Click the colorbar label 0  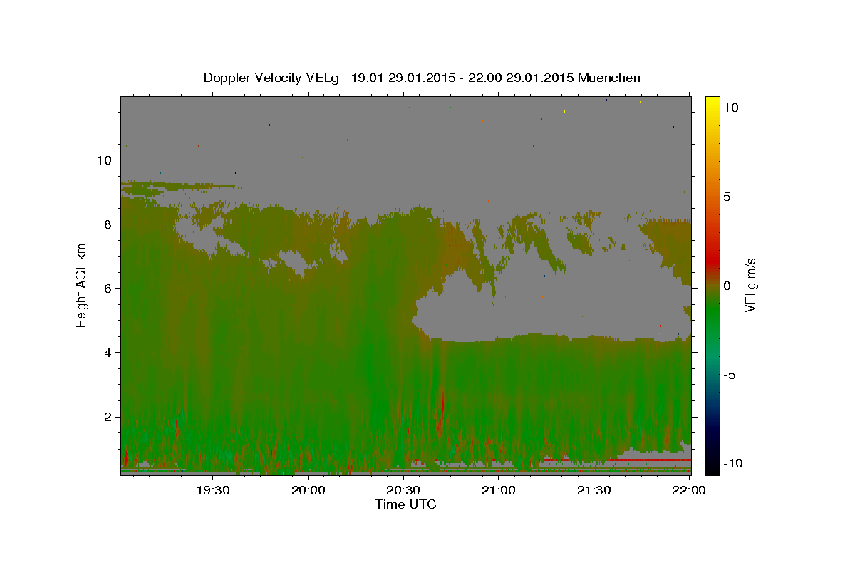[x=727, y=286]
